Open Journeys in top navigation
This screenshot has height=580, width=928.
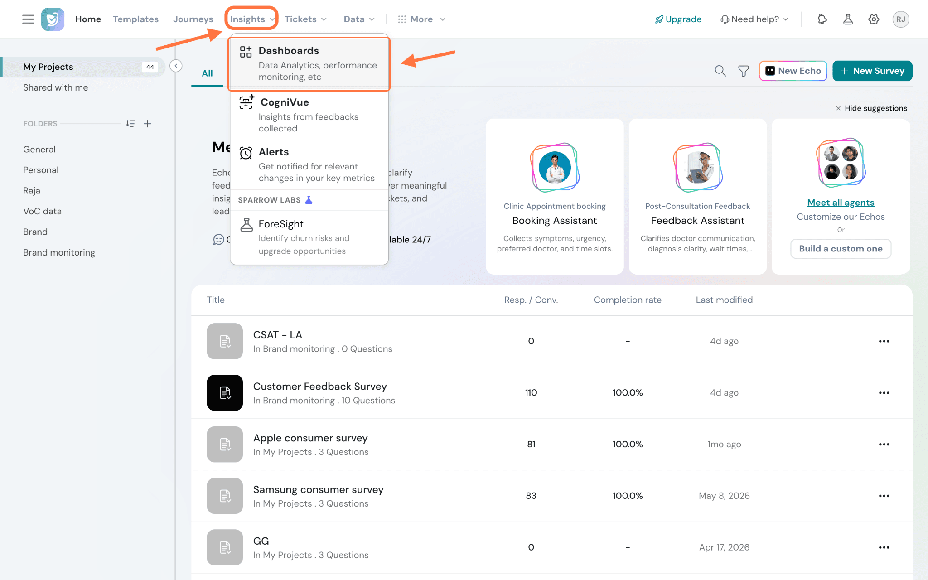pos(193,19)
